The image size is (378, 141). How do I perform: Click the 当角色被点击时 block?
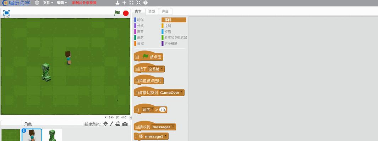tap(149, 80)
